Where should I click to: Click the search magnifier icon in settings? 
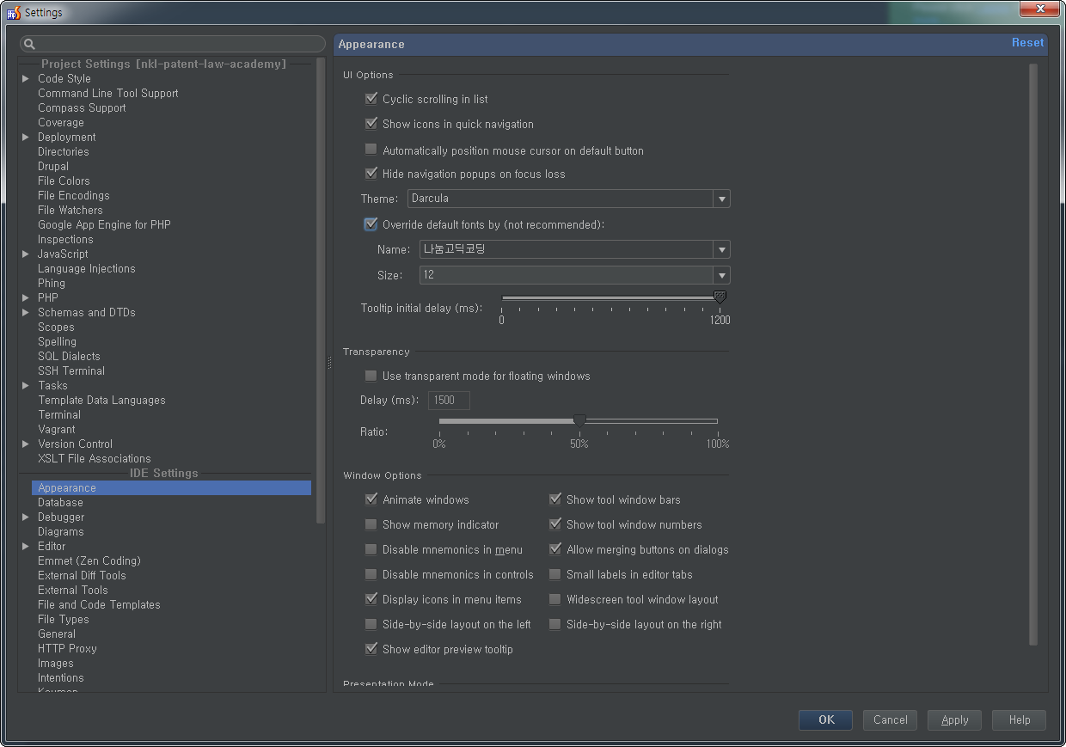pos(28,44)
